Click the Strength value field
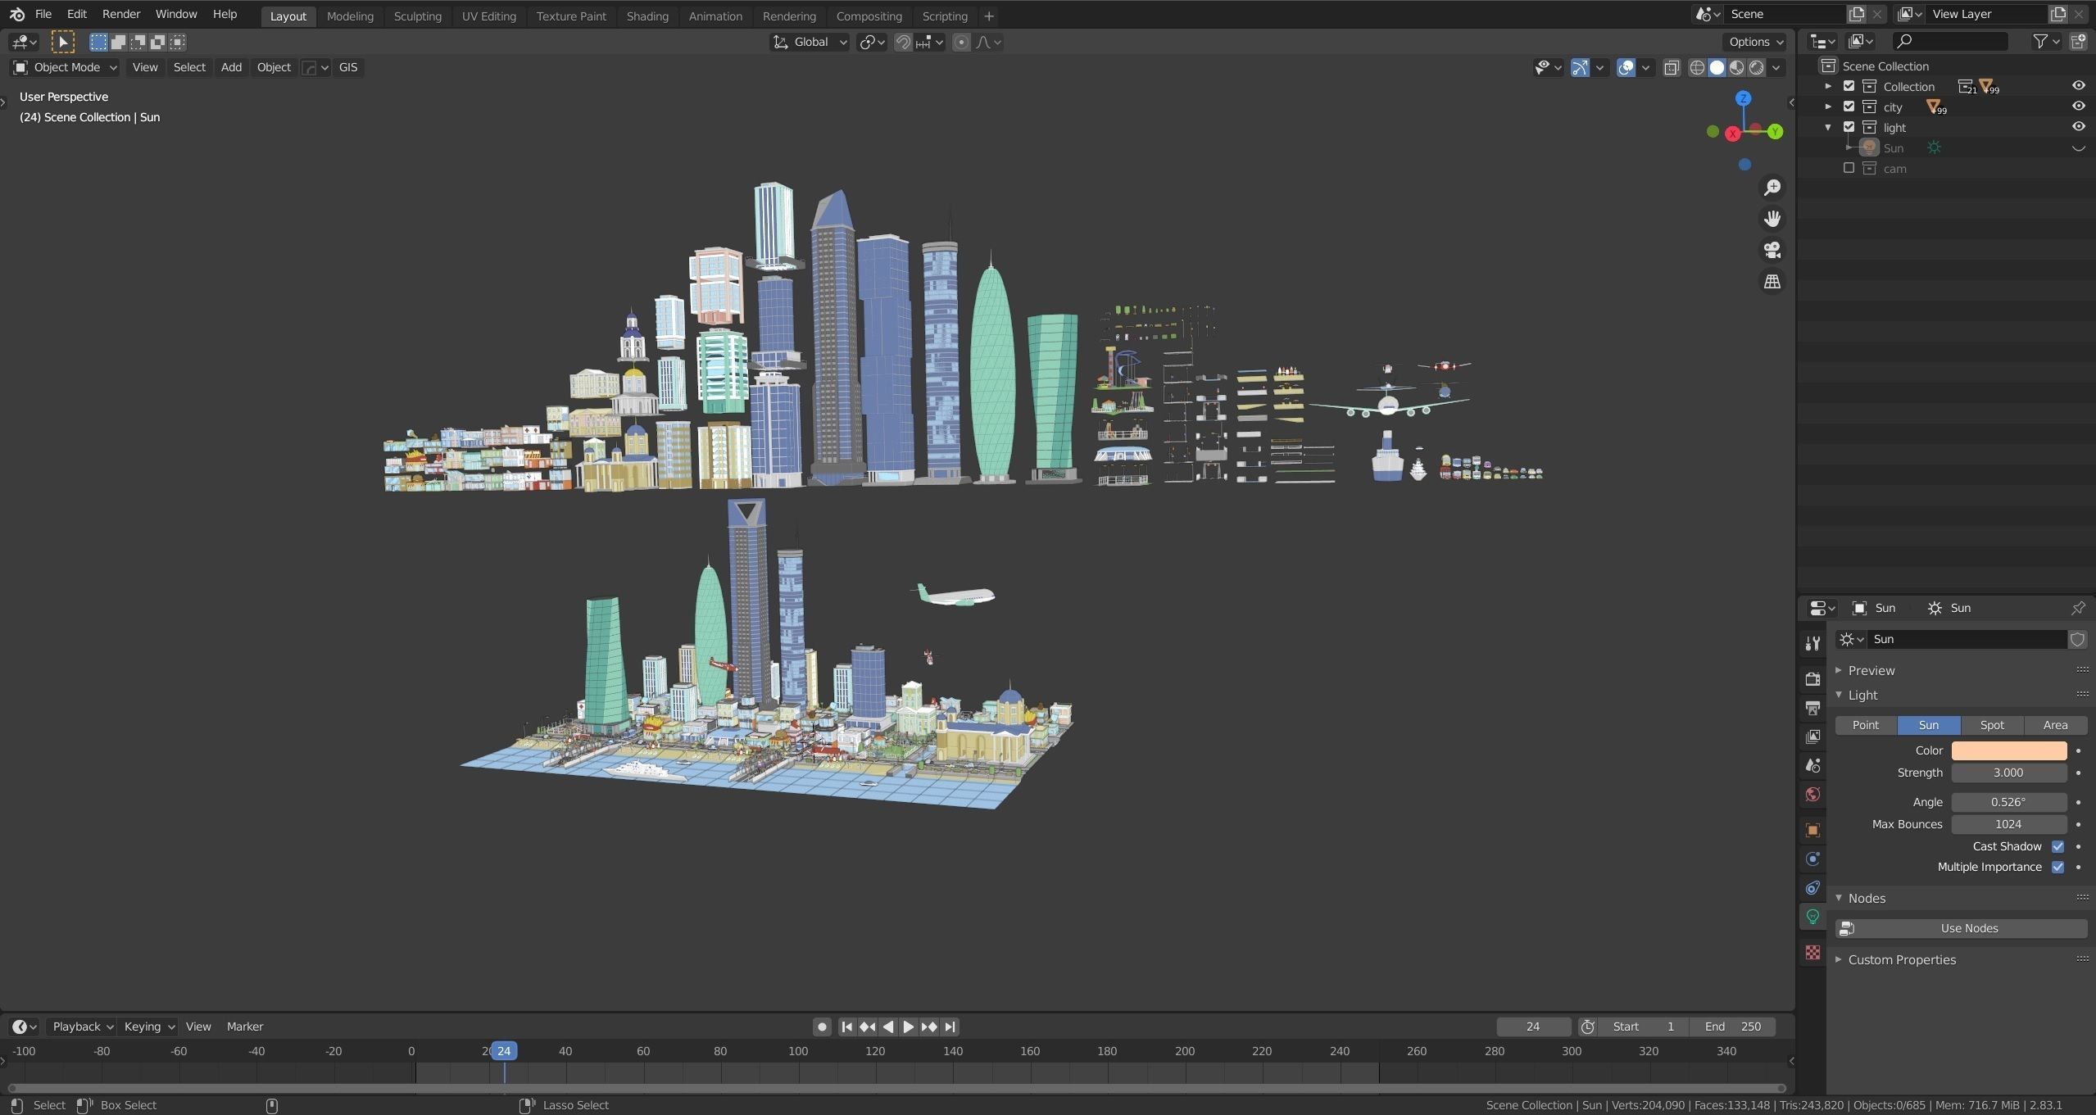 click(x=2008, y=773)
